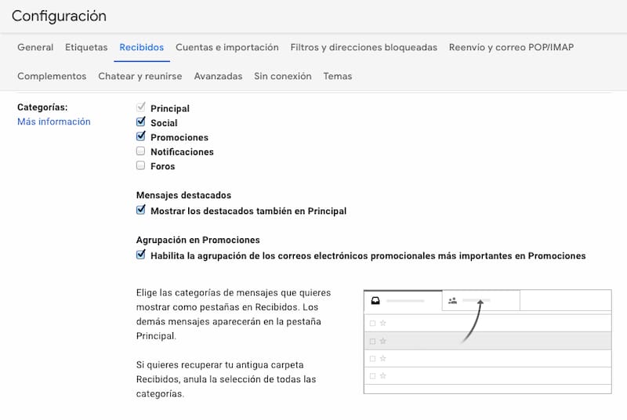Click the people icon in preview illustration
Image resolution: width=627 pixels, height=420 pixels.
[x=452, y=301]
